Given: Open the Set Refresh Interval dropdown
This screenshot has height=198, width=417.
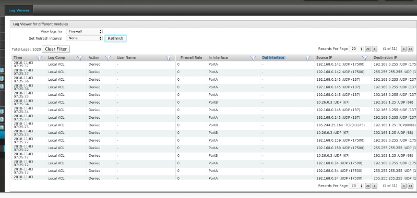Looking at the screenshot, I should tap(85, 38).
